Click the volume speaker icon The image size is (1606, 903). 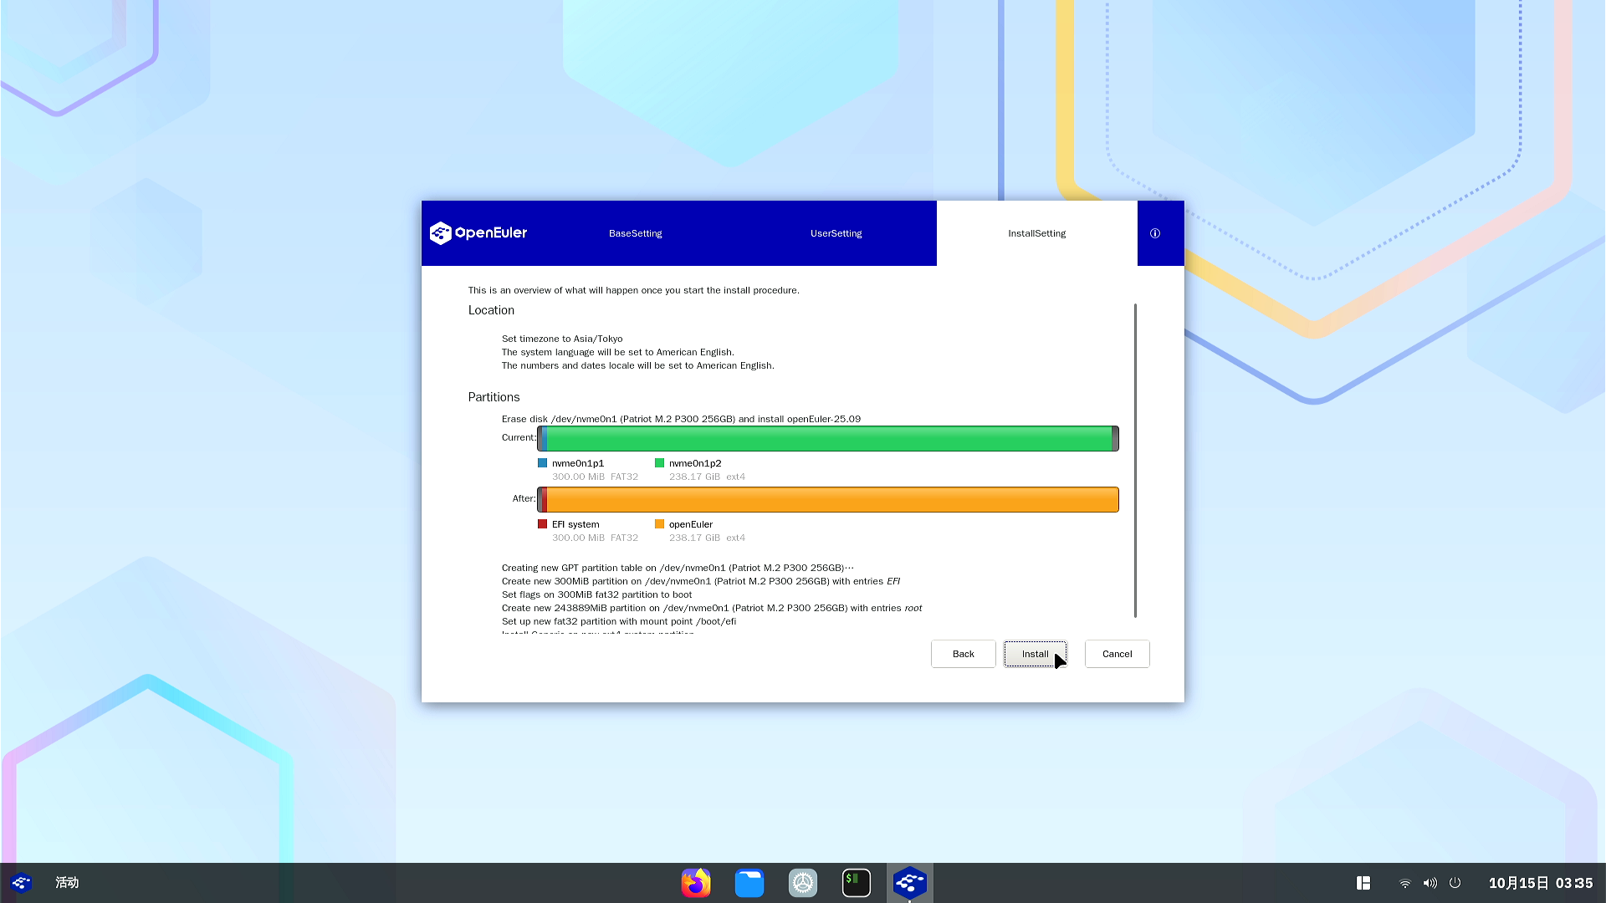(x=1430, y=883)
